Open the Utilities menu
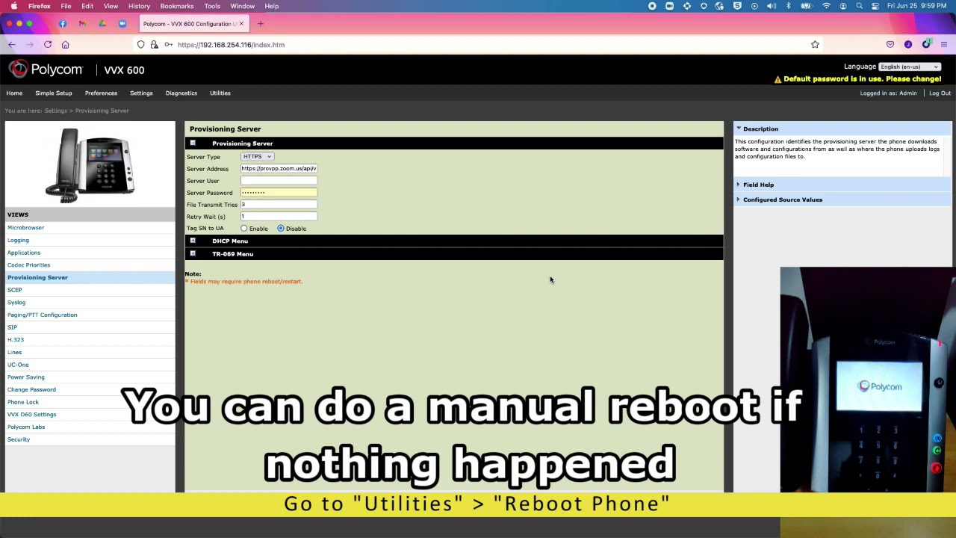 coord(220,93)
